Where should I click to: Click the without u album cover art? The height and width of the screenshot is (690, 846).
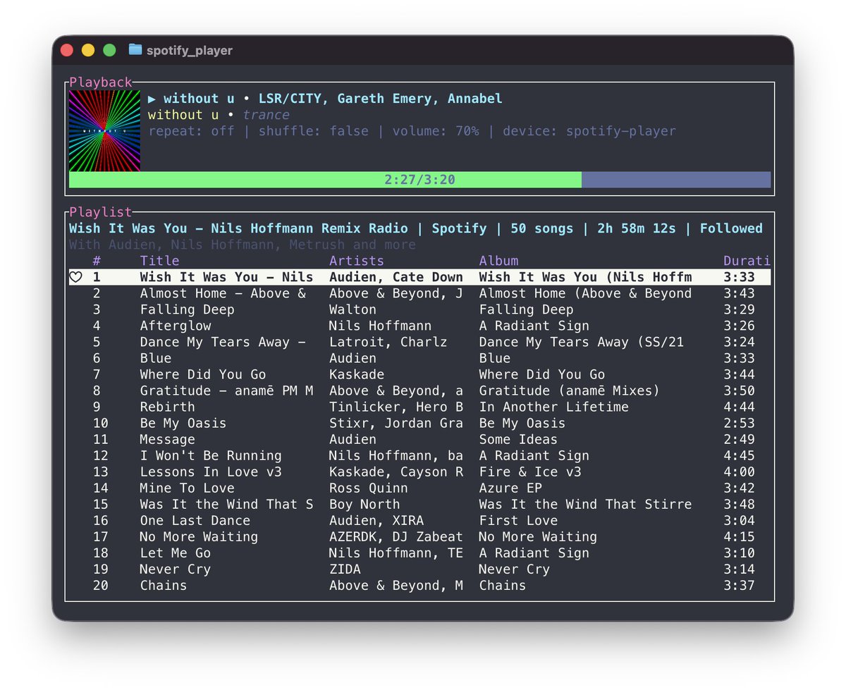(104, 130)
